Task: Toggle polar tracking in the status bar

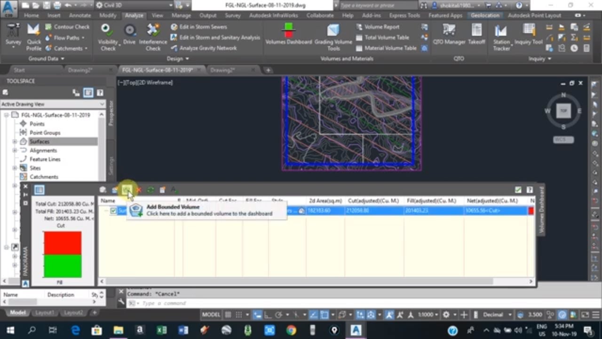Action: [278, 315]
